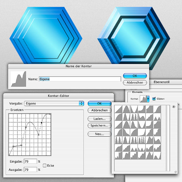Viewport: 182px width, 182px height.
Task: Select the filled black curve point in editor
Action: click(x=41, y=123)
